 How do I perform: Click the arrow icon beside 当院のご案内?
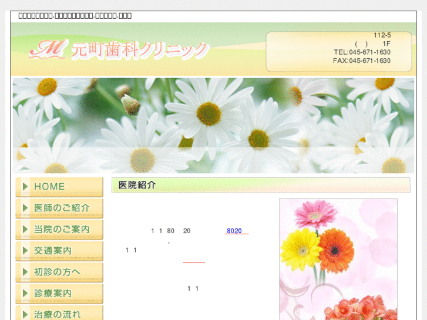click(x=25, y=230)
